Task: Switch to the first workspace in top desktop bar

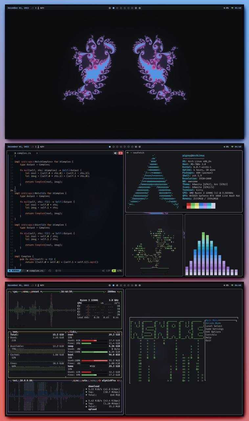Action: pyautogui.click(x=110, y=8)
